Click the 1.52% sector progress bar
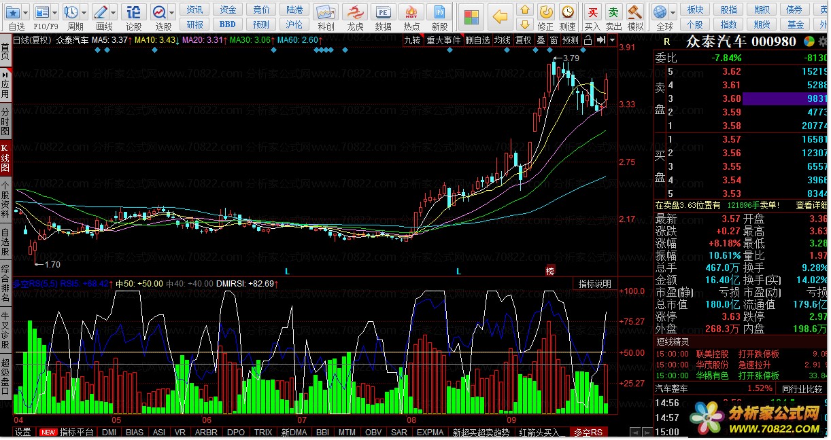This screenshot has width=831, height=440. 760,388
